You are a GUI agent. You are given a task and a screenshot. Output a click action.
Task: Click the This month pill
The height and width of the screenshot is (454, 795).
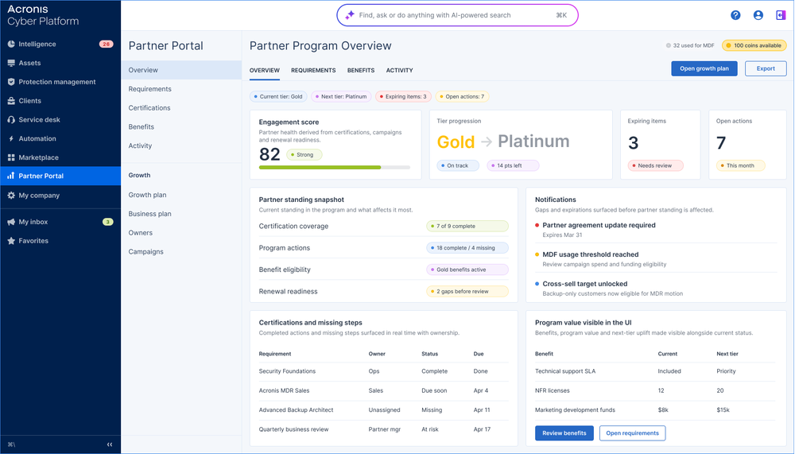click(740, 165)
